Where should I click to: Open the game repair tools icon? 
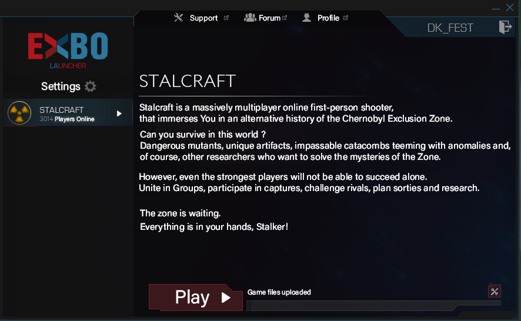(x=495, y=292)
